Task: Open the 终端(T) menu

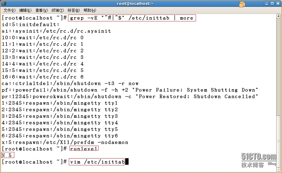Action: click(57, 11)
